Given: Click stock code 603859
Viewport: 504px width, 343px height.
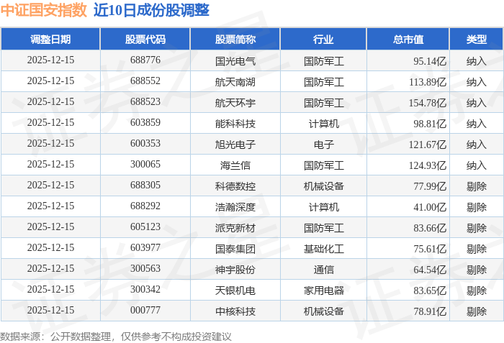Looking at the screenshot, I should tap(145, 123).
